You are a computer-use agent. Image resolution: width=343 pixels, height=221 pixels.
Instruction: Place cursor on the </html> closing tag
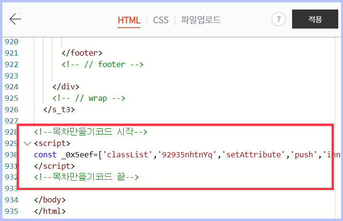(x=50, y=211)
